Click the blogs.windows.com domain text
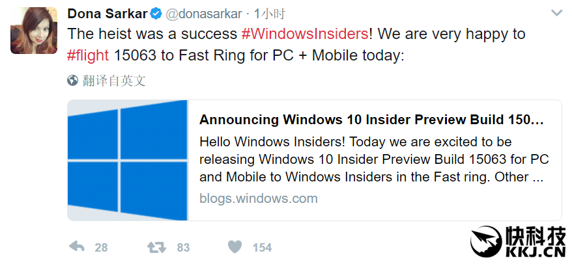The width and height of the screenshot is (572, 264). coord(259,198)
